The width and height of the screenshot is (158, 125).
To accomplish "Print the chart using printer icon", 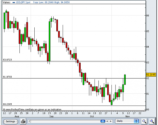I will click(x=23, y=121).
